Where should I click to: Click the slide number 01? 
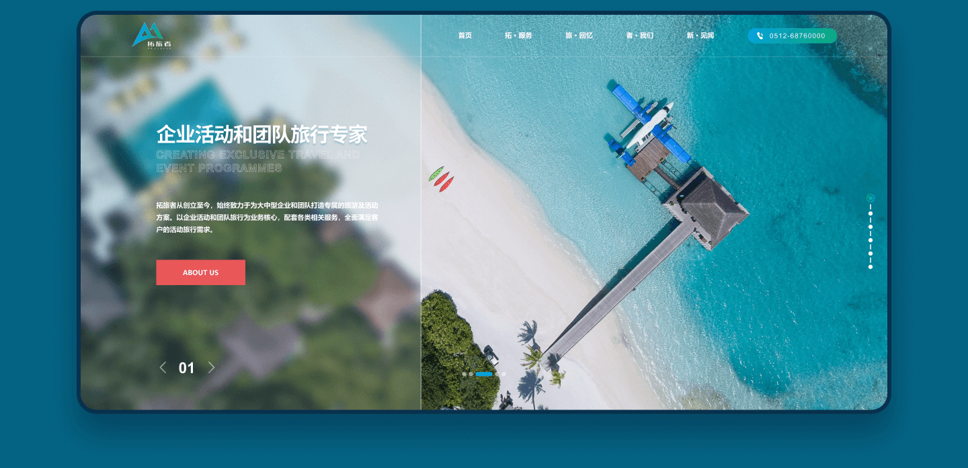(187, 368)
